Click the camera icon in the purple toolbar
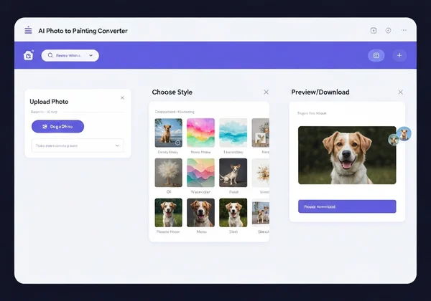 (x=28, y=55)
